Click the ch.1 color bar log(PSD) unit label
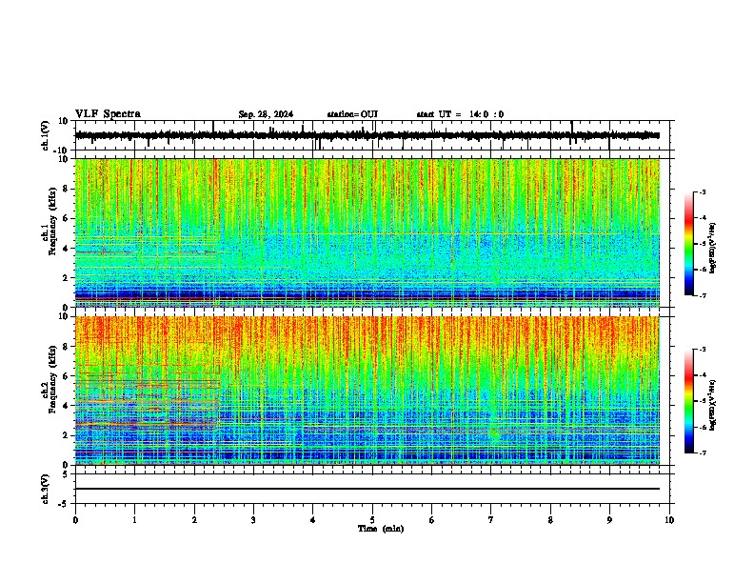The image size is (754, 583). coord(713,249)
